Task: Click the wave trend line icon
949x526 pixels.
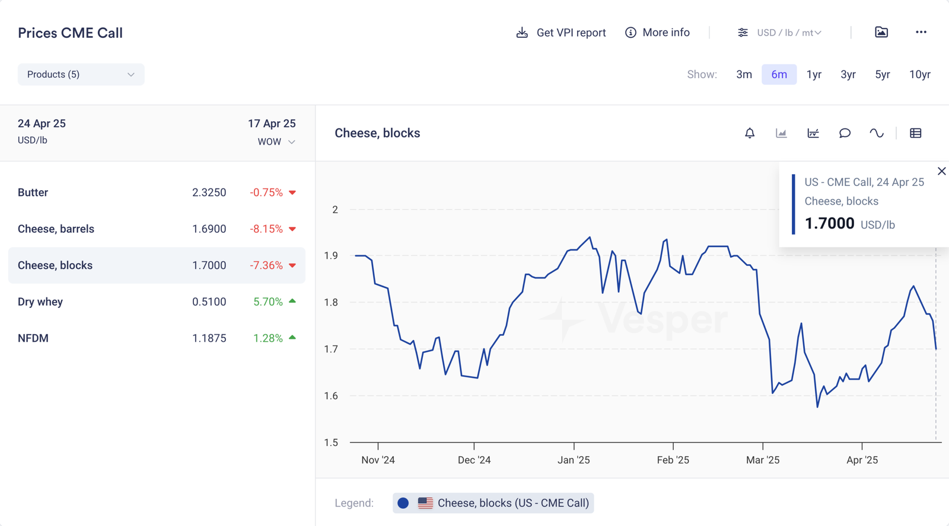Action: point(876,133)
